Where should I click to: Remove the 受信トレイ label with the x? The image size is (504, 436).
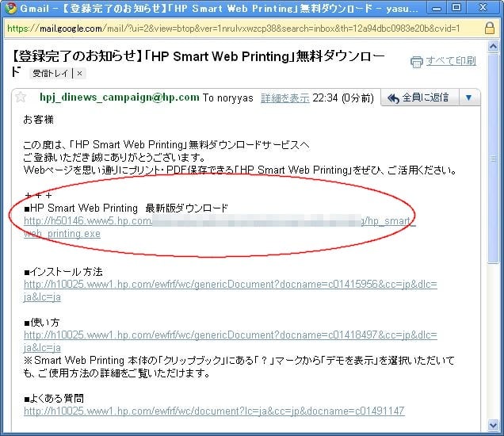80,74
